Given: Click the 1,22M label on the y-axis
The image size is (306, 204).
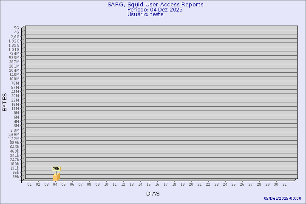Looking at the screenshot, I should coord(14,139).
